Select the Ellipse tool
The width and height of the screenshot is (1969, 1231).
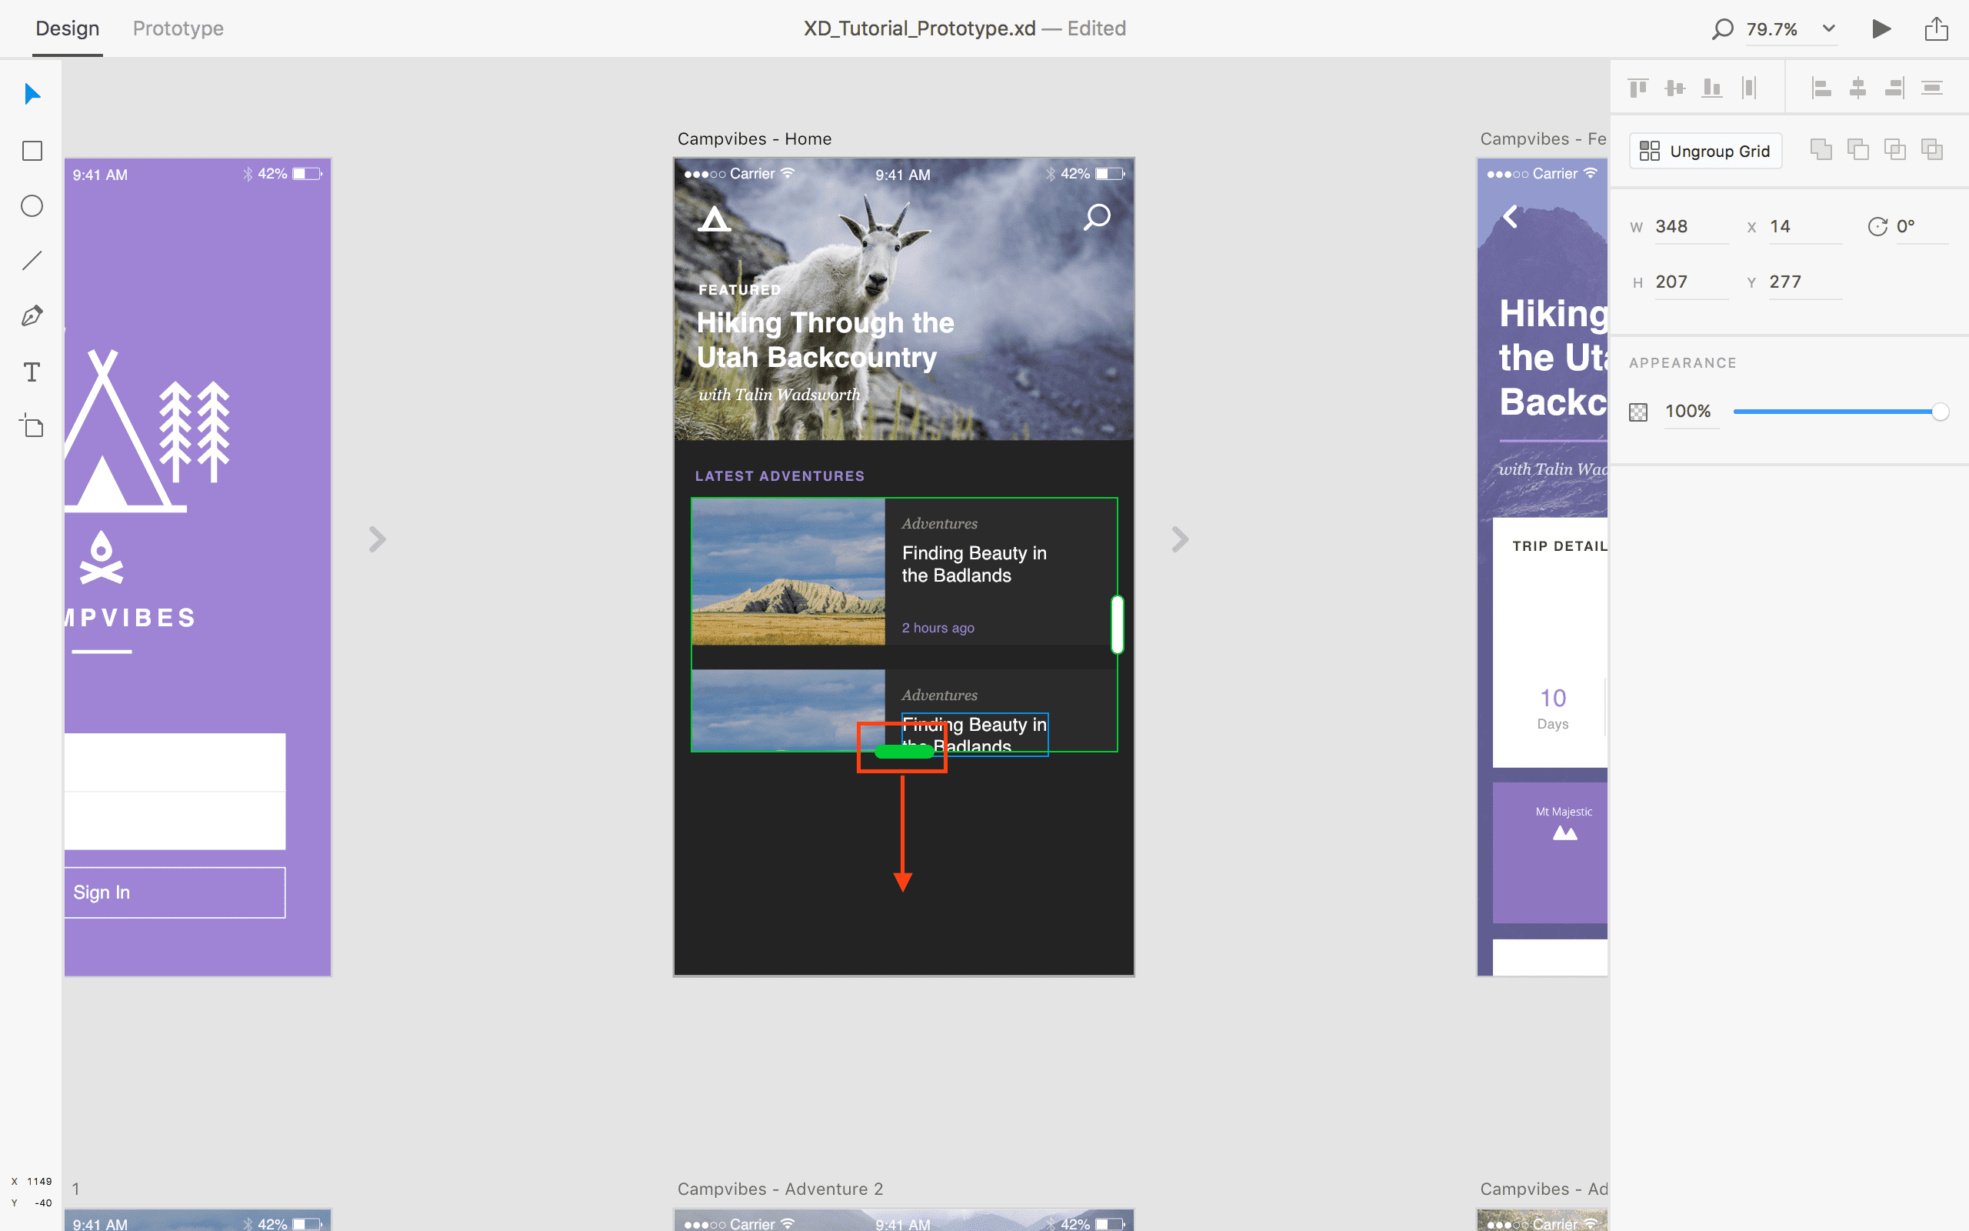(31, 206)
